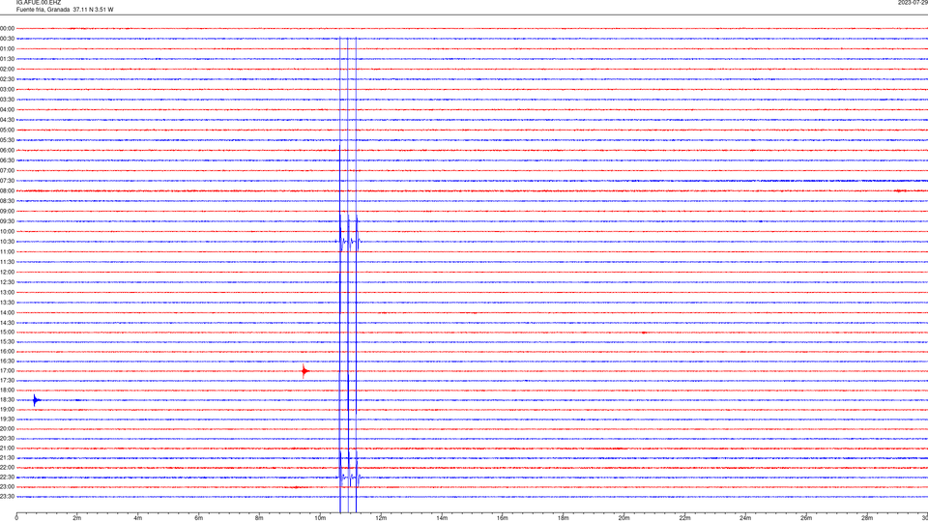The height and width of the screenshot is (522, 928).
Task: Click the 06:00 time label
Action: click(7, 151)
